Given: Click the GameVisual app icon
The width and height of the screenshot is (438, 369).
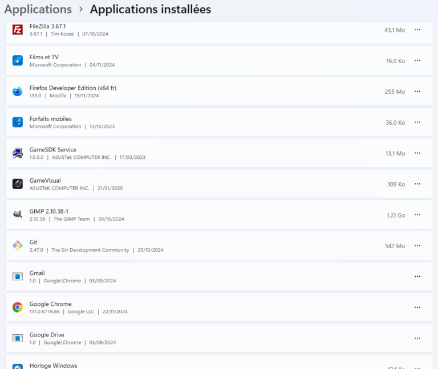Looking at the screenshot, I should coord(18,184).
